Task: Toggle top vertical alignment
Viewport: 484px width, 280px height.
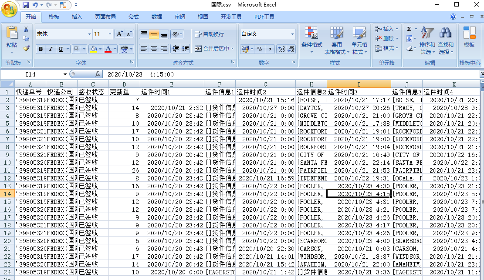Action: point(144,34)
